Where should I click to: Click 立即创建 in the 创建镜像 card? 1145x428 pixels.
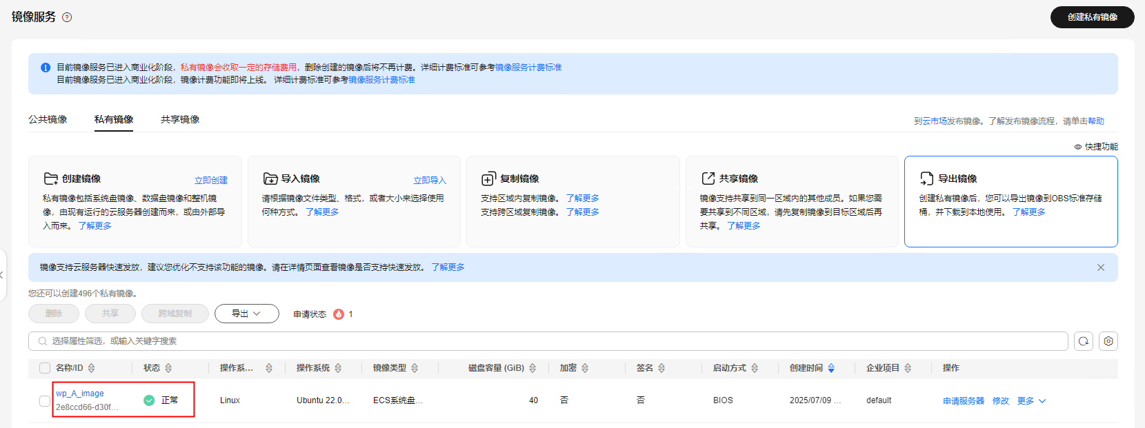click(x=211, y=181)
